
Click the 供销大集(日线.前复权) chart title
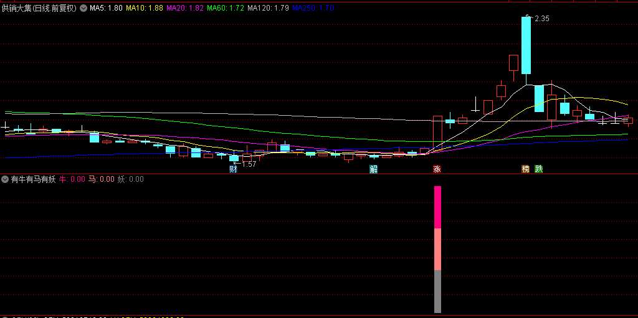point(39,8)
